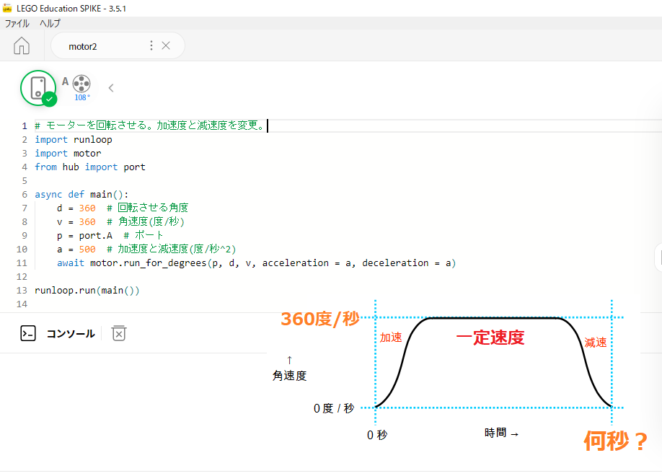This screenshot has width=662, height=476.
Task: Click the console terminal icon
Action: (28, 333)
